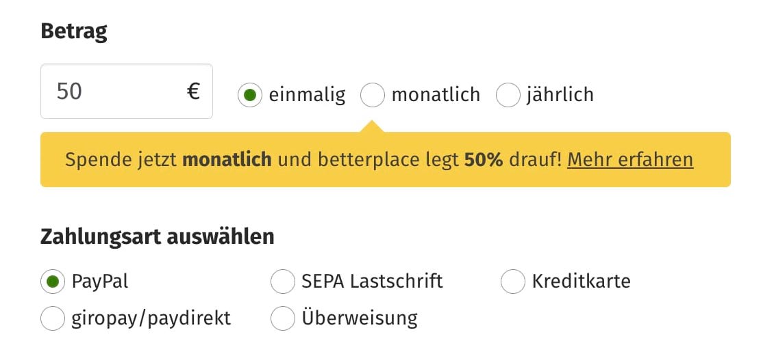Click the 'giropay/paydirekt' label text
Screen dimensions: 774x356
151,318
